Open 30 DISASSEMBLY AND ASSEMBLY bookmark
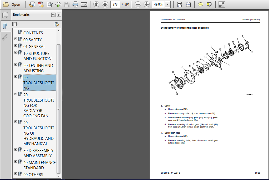The height and width of the screenshot is (180, 269). coord(38,153)
